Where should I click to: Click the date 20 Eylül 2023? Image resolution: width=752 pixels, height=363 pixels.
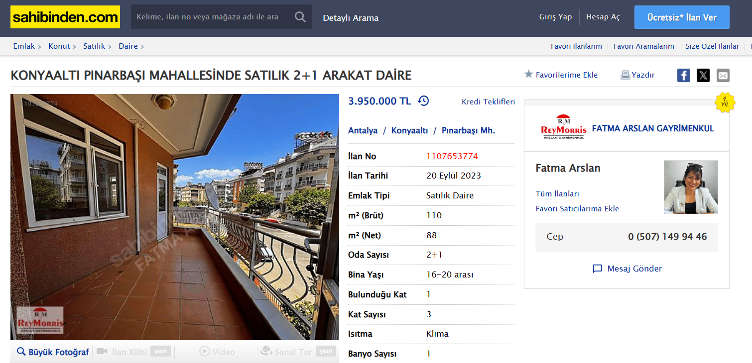point(454,176)
